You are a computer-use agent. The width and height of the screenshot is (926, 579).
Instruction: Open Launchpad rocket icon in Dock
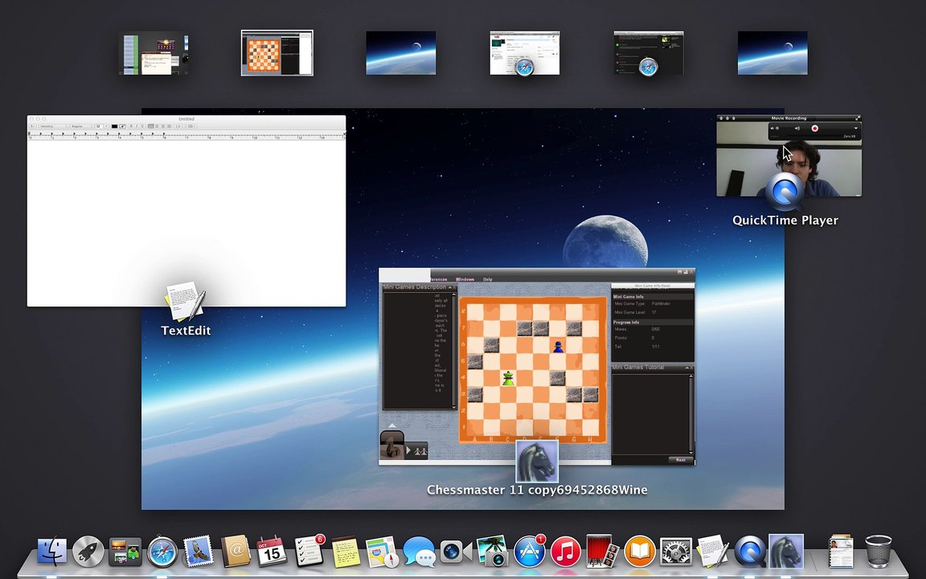coord(88,551)
